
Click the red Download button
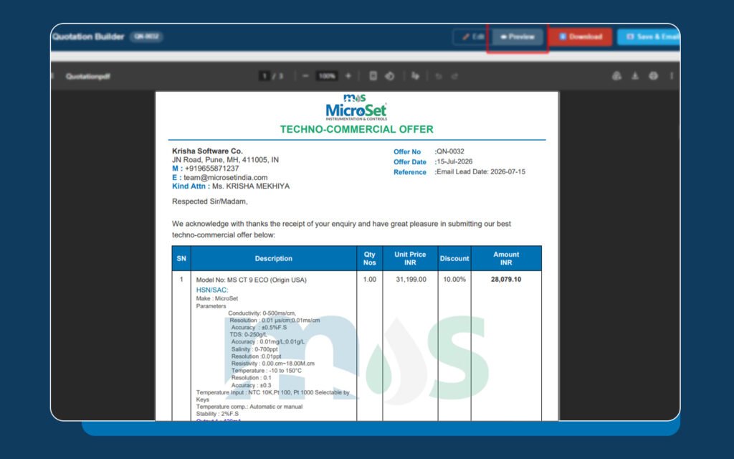tap(580, 37)
